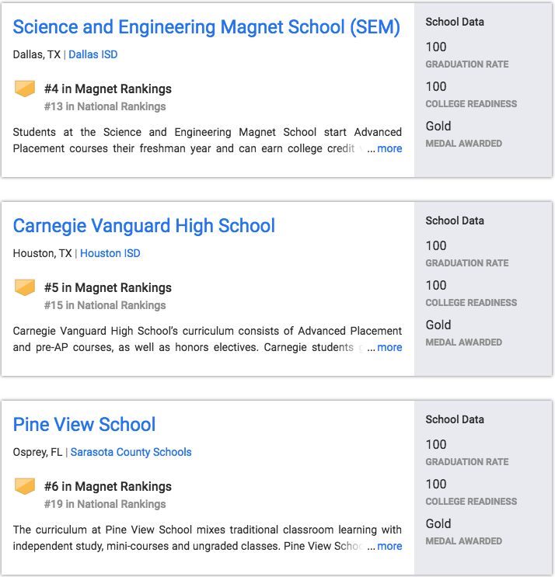Open Carnegie Vanguard High School title link
Image resolution: width=555 pixels, height=577 pixels.
[x=144, y=226]
